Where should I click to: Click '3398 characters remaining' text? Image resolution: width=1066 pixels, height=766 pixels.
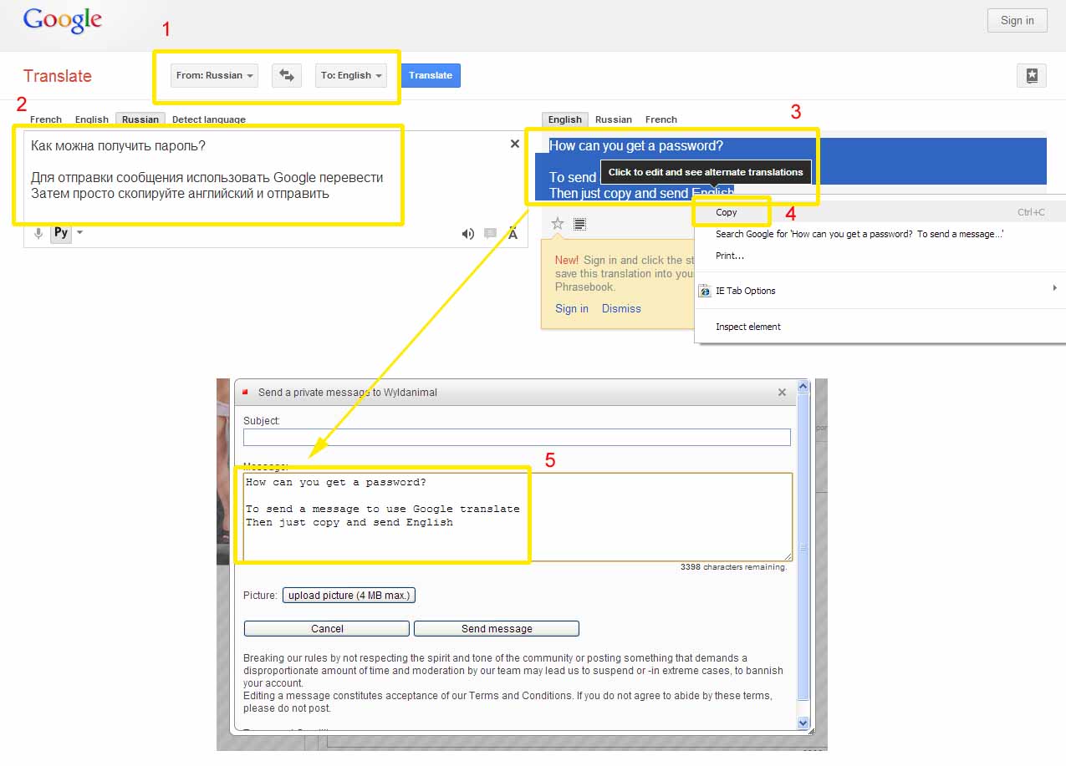(x=733, y=567)
